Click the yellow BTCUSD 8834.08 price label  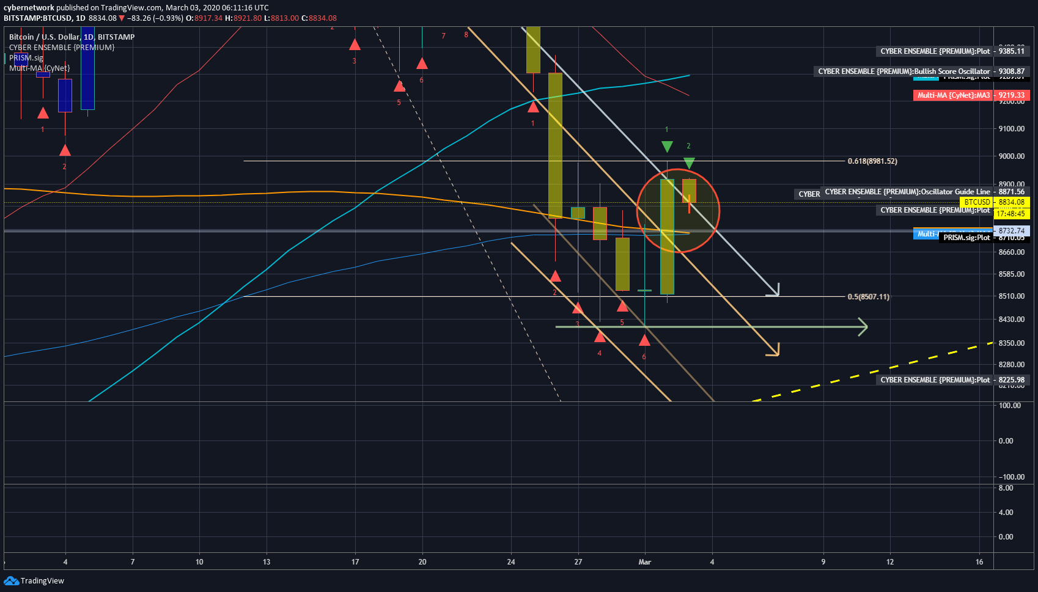(995, 202)
